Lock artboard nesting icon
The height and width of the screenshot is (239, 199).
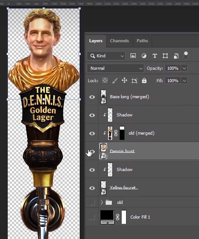click(x=134, y=81)
